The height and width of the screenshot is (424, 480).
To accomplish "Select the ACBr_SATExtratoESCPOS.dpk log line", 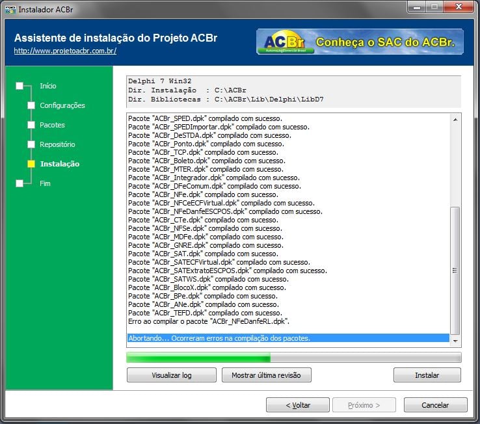I will coord(228,271).
